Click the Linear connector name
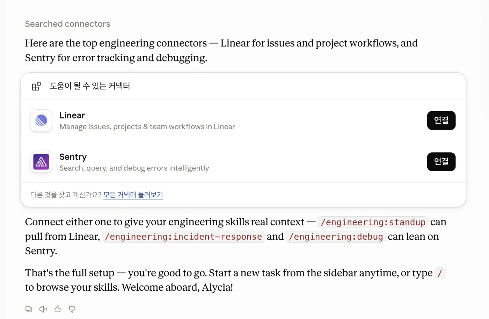The width and height of the screenshot is (489, 319). point(72,115)
